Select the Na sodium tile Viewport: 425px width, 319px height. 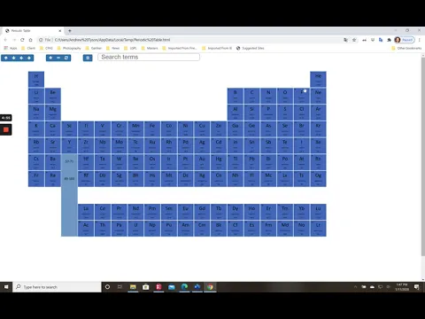point(36,113)
